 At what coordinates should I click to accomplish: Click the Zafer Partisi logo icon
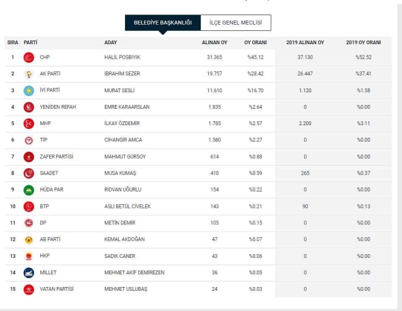click(28, 157)
